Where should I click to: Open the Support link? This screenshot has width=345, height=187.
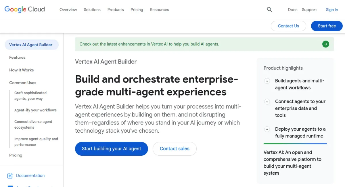click(309, 9)
